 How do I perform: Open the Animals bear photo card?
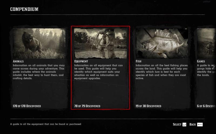pos(39,44)
